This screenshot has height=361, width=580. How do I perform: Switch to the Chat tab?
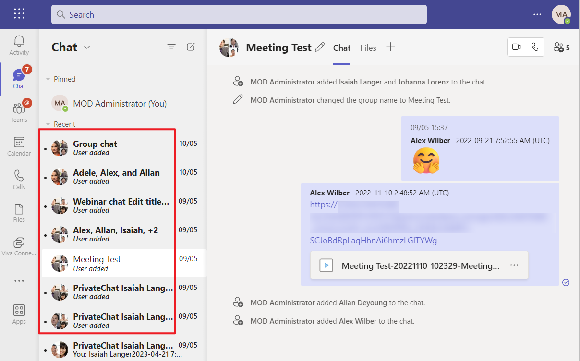pyautogui.click(x=342, y=48)
